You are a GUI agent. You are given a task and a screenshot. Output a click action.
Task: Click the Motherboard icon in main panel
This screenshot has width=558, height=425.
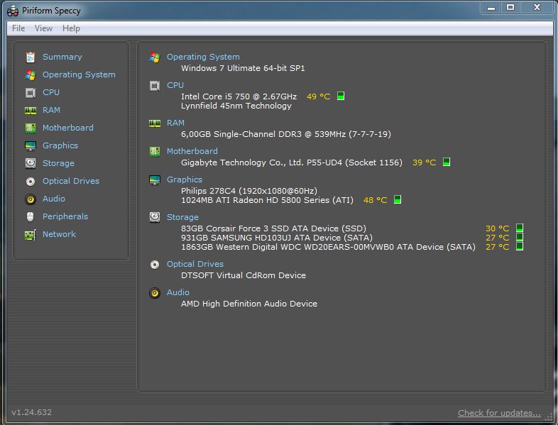pos(155,152)
